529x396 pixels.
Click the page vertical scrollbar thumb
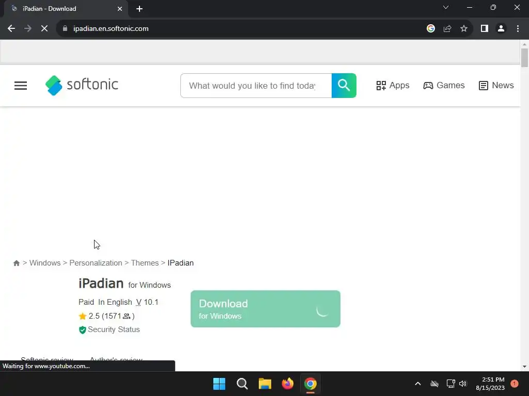point(524,58)
